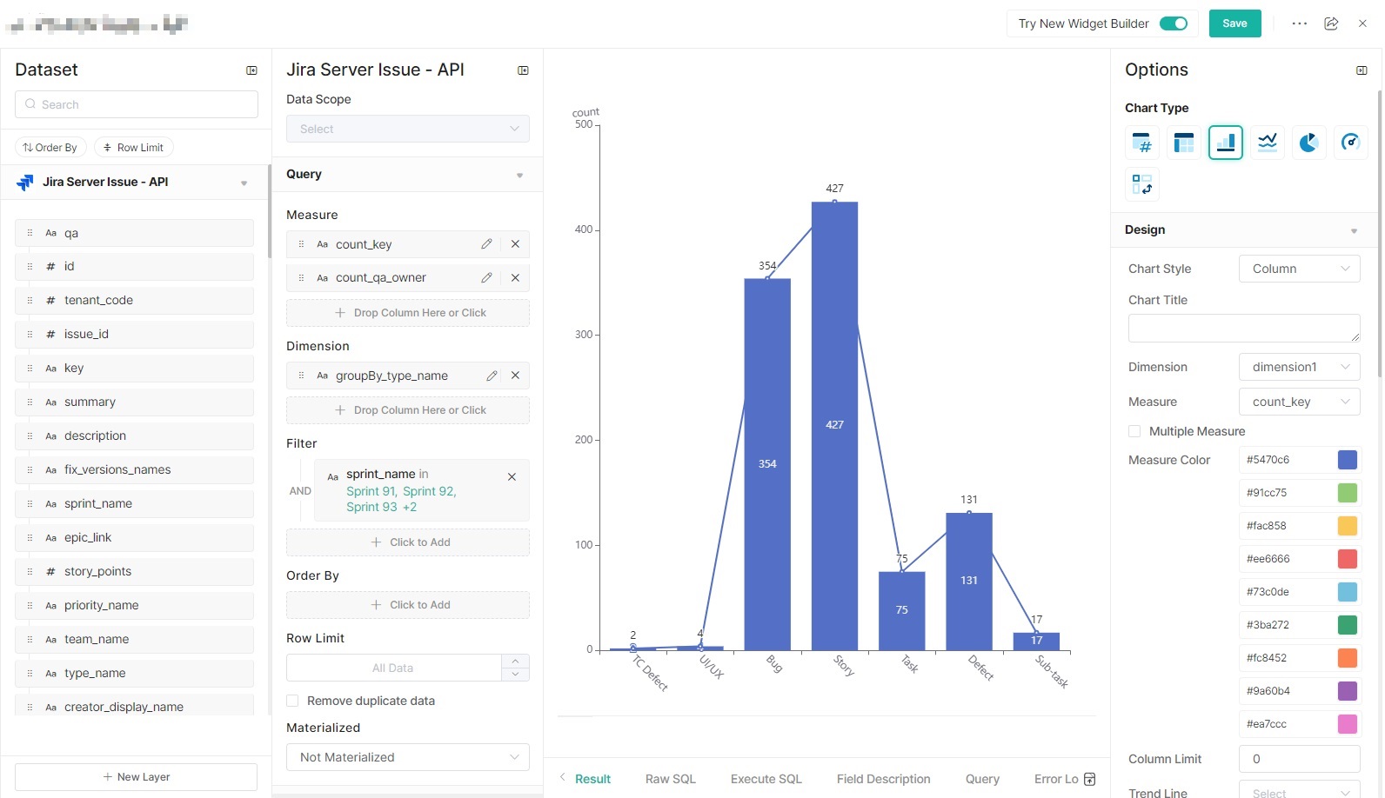The image size is (1385, 798).
Task: Switch to the table chart type icon
Action: (x=1183, y=143)
